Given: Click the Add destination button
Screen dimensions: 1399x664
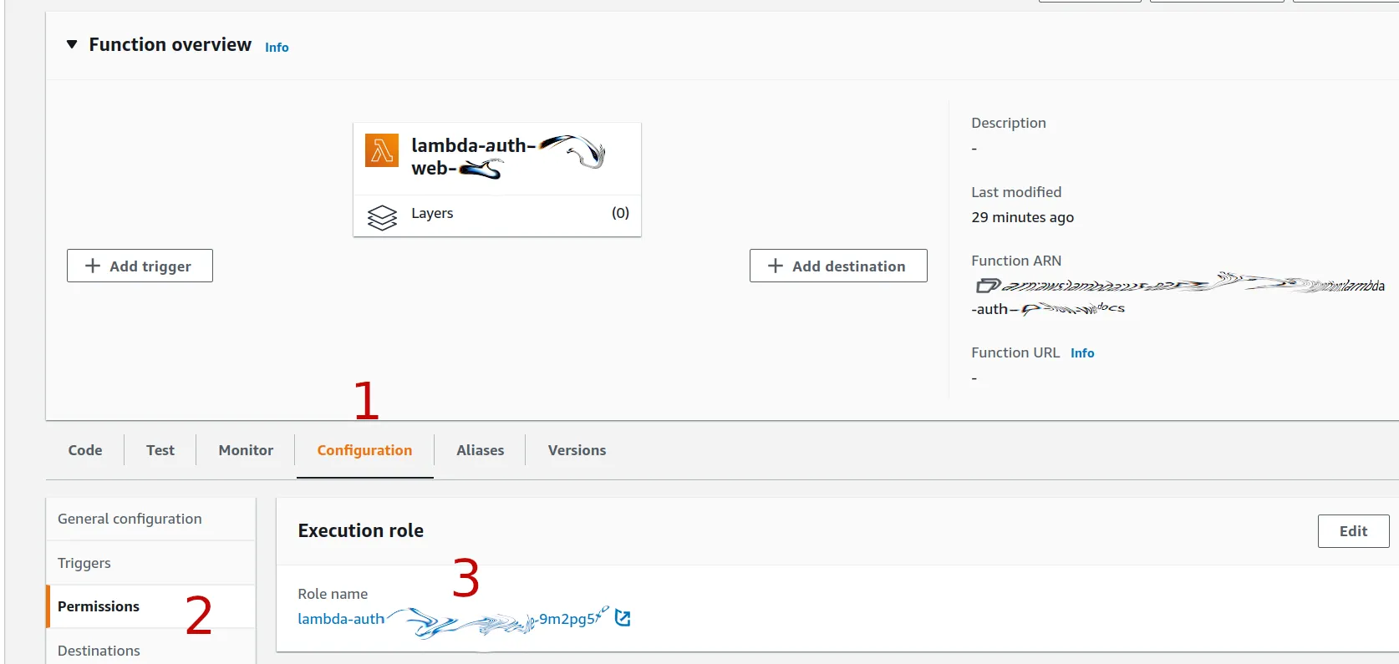Looking at the screenshot, I should pyautogui.click(x=837, y=266).
